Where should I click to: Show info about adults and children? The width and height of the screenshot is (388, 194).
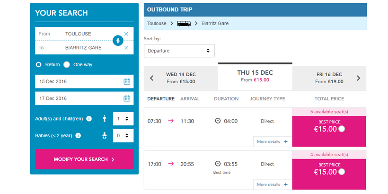[x=89, y=119]
